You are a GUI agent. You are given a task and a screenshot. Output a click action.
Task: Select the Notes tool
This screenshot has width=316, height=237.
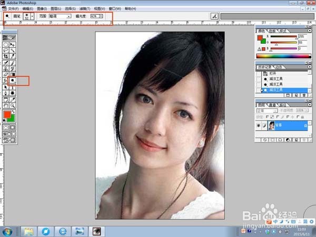[6, 100]
